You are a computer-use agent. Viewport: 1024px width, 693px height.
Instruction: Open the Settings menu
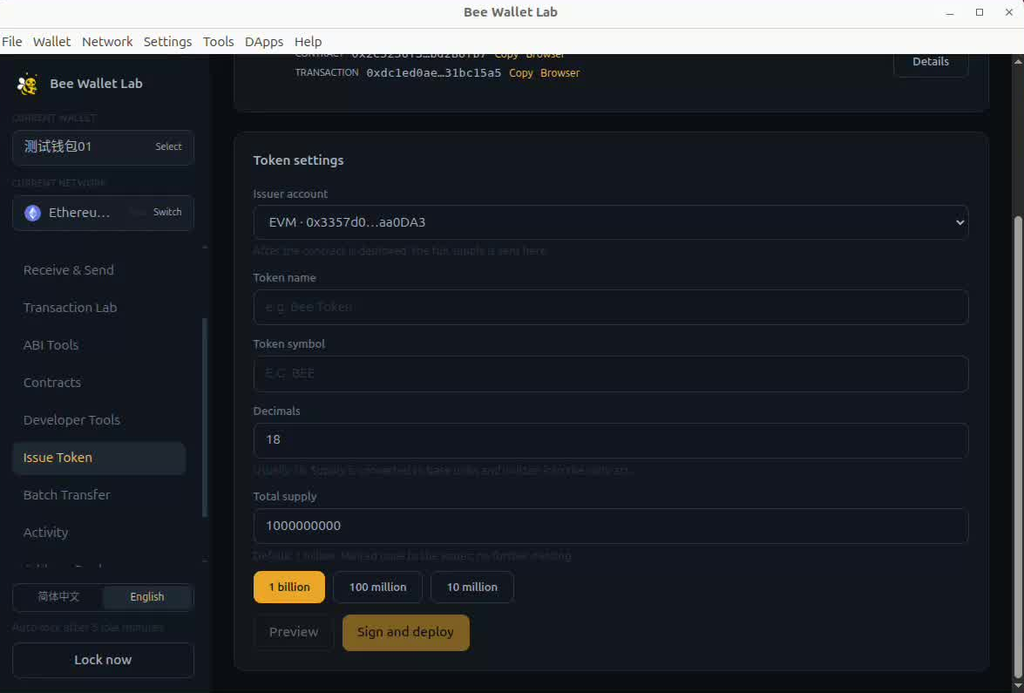point(168,42)
